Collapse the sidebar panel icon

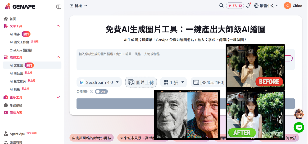click(59, 7)
